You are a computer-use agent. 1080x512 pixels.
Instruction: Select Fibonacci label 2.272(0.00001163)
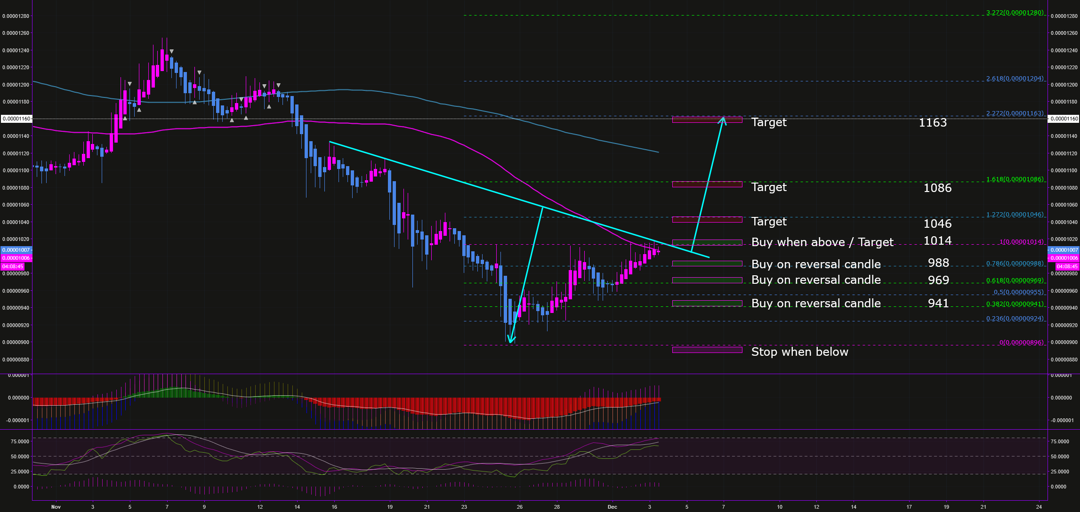(x=1015, y=113)
